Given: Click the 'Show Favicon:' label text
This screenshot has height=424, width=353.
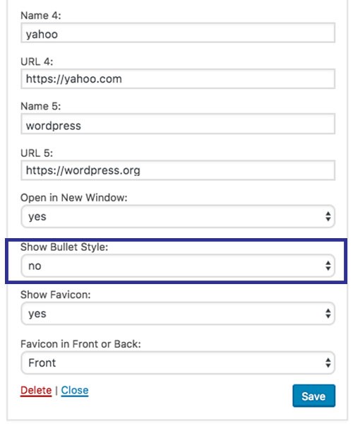Looking at the screenshot, I should [55, 295].
